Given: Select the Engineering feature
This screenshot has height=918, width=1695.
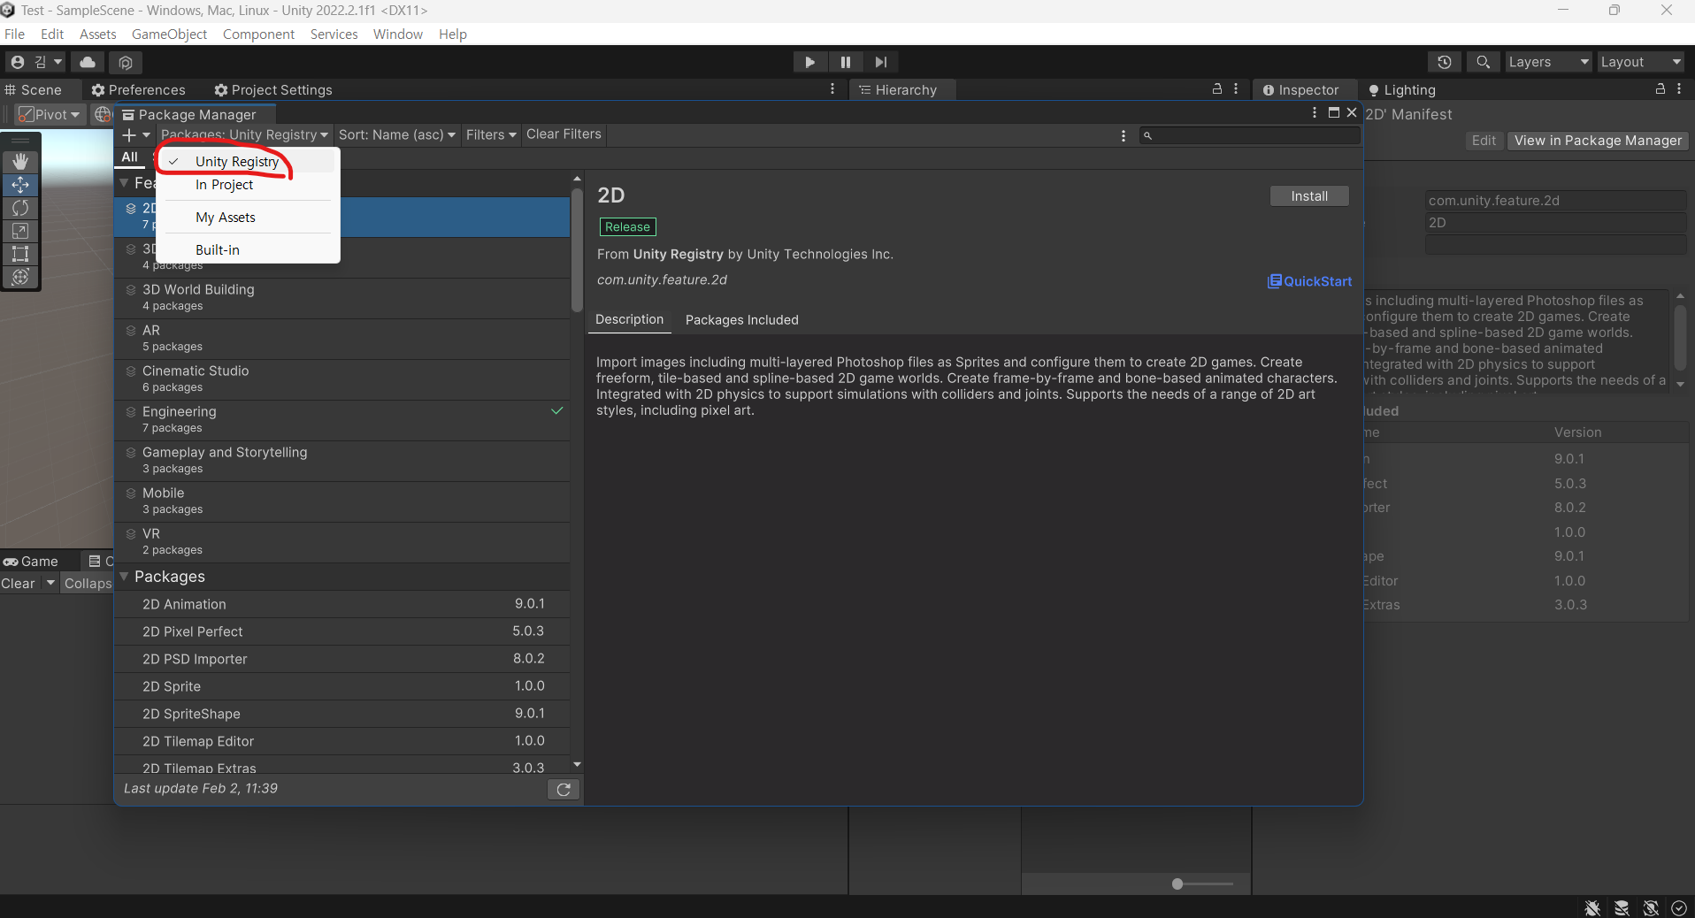Looking at the screenshot, I should 342,420.
